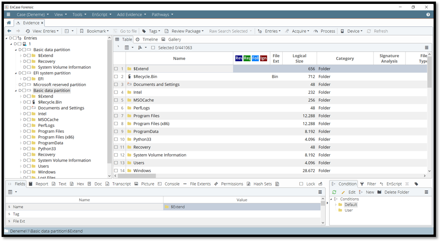Image resolution: width=441 pixels, height=242 pixels.
Task: Expand the Windows folder in tree
Action: tap(21, 172)
